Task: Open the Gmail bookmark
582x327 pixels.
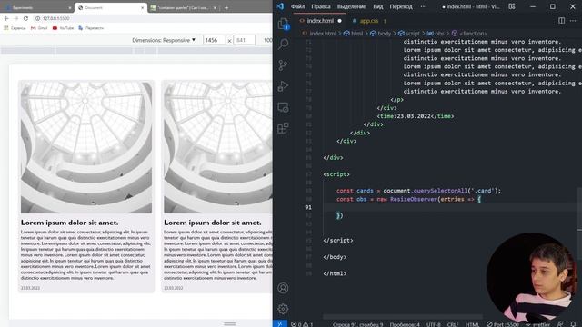Action: [x=39, y=28]
